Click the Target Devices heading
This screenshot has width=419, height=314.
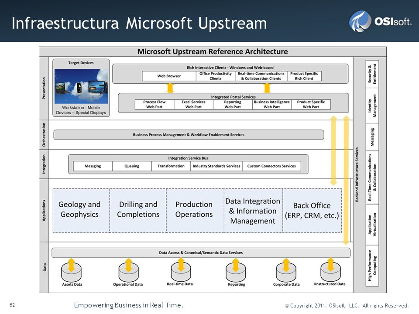click(81, 63)
